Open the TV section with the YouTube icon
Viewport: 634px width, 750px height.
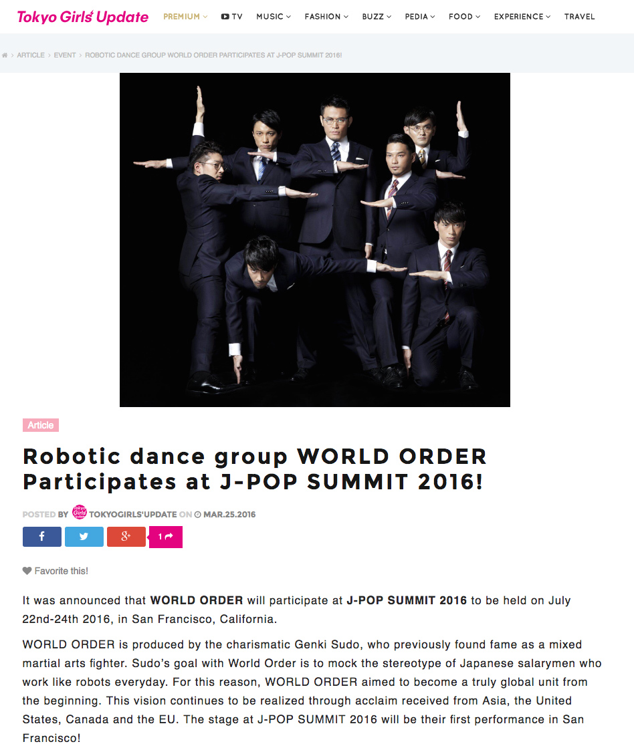point(231,16)
